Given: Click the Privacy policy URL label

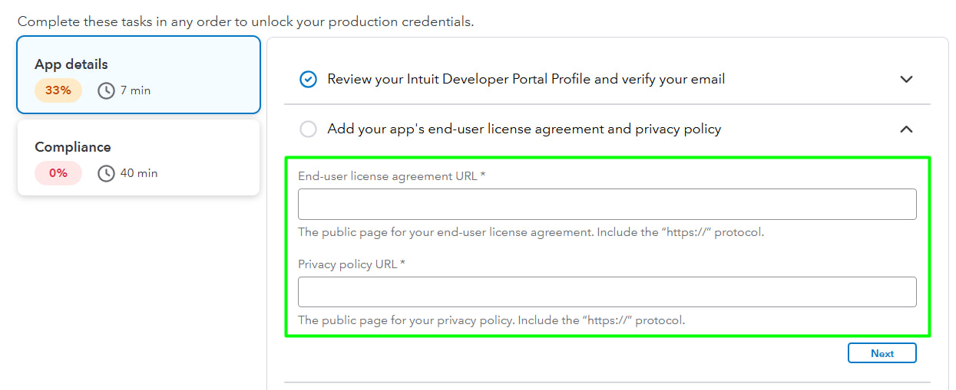Looking at the screenshot, I should click(351, 264).
